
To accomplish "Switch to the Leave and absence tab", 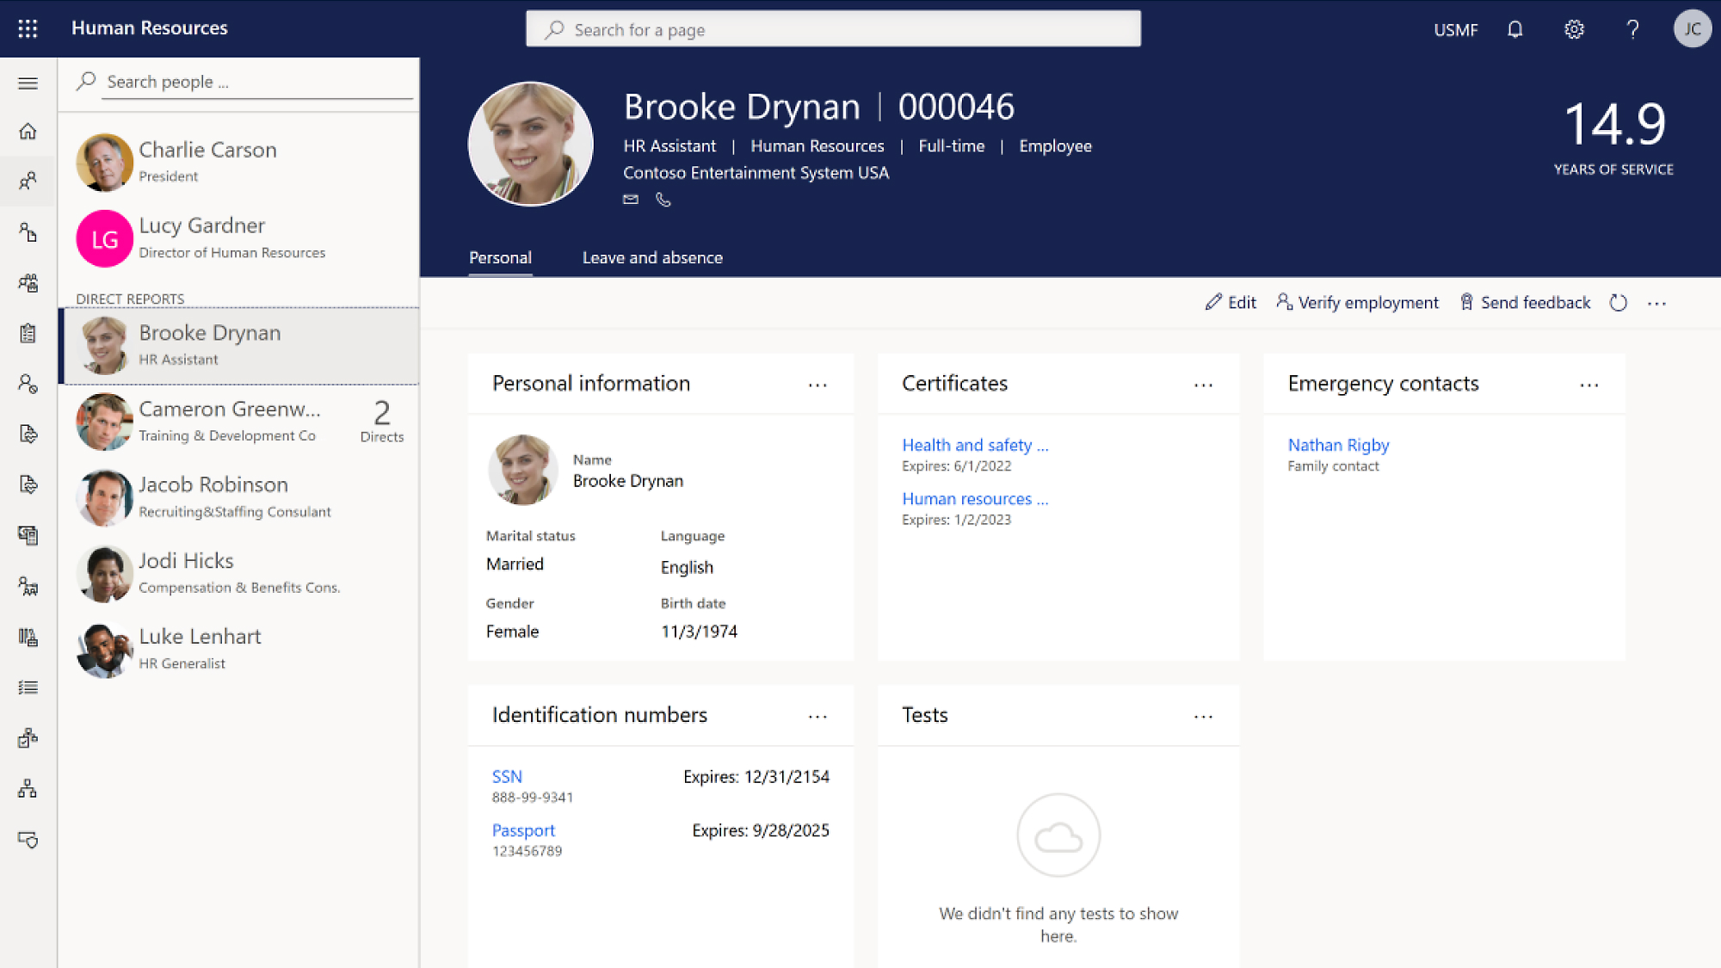I will tap(652, 256).
